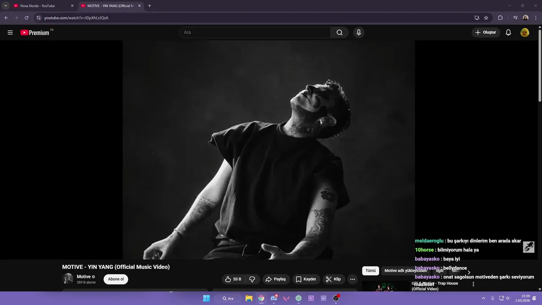Open the tab search dropdown arrow

(x=6, y=6)
